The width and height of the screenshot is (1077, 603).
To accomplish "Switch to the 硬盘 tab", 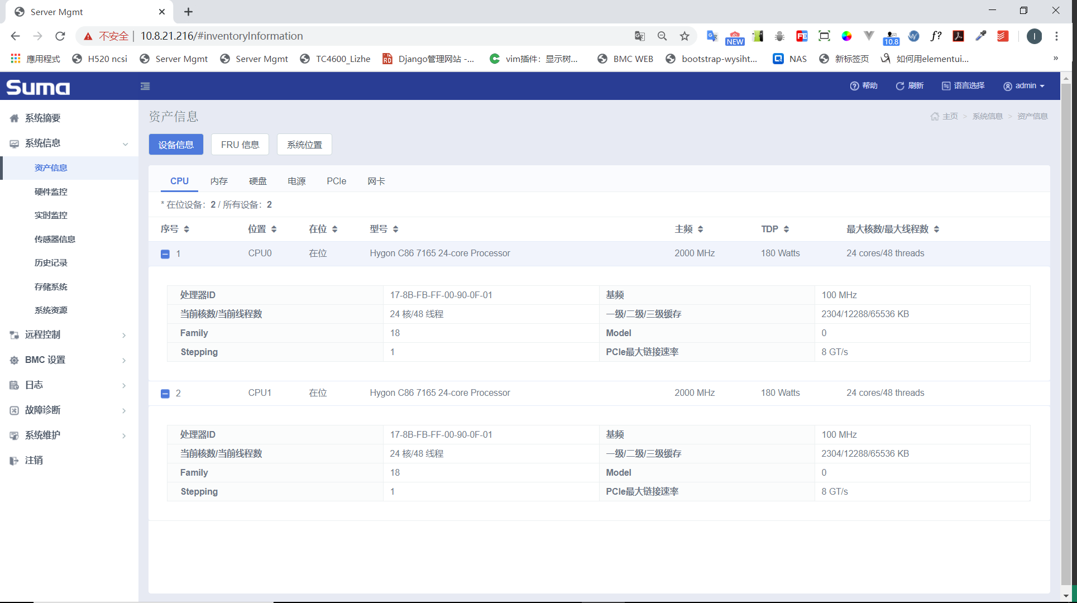I will (258, 181).
